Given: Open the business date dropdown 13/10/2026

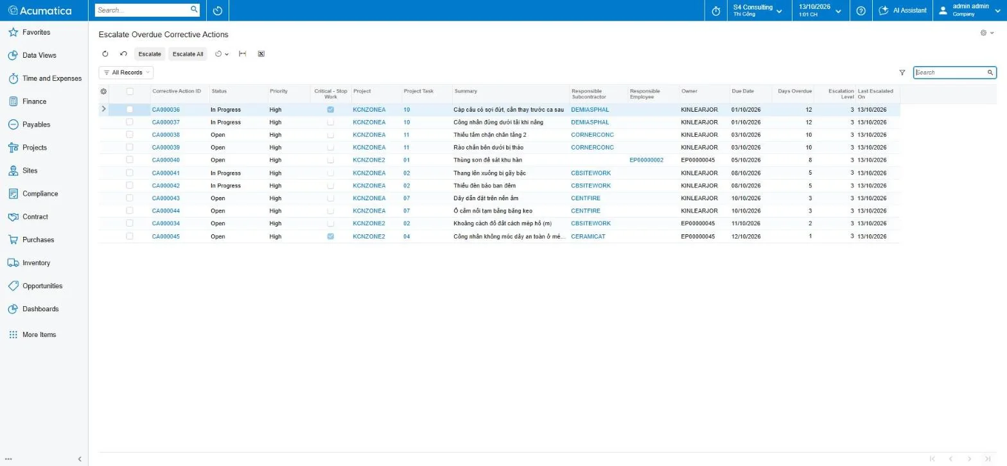Looking at the screenshot, I should click(820, 10).
